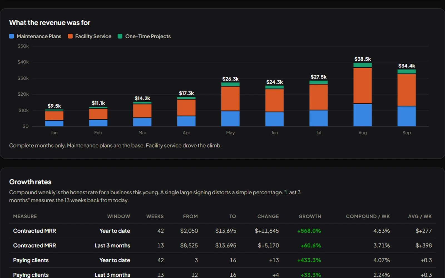Click the $+11,645 change value
Screen dimensions: 445x278
(x=267, y=231)
